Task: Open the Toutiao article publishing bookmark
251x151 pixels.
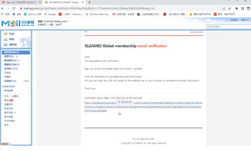Action: 123,14
